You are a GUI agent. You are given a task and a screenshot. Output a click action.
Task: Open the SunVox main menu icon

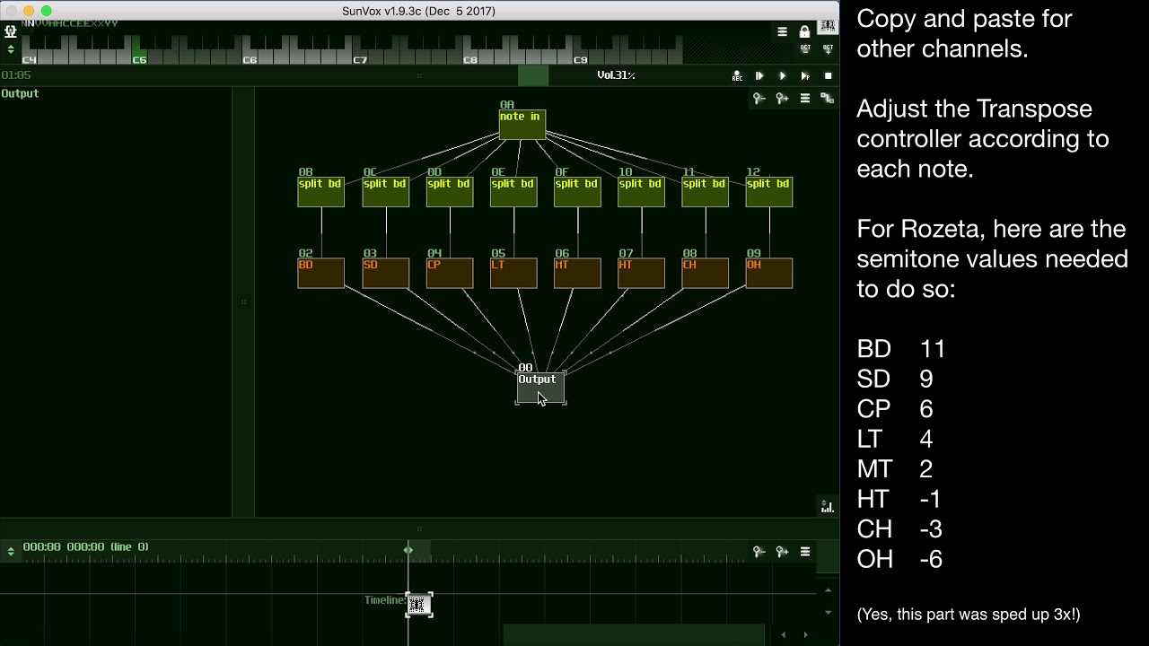11,31
